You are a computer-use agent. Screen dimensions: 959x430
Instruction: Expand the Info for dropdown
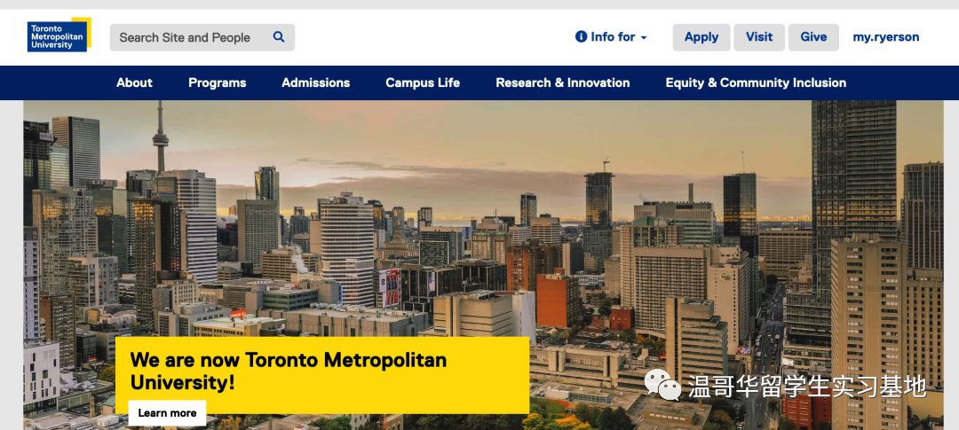pos(611,36)
